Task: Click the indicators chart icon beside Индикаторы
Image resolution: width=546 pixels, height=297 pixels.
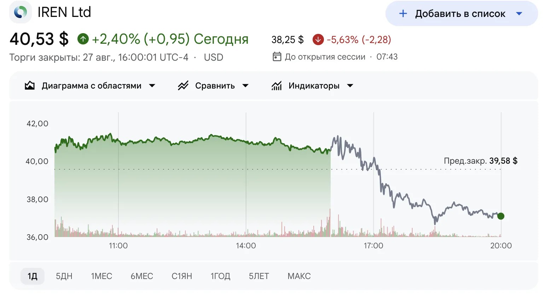Action: (277, 86)
